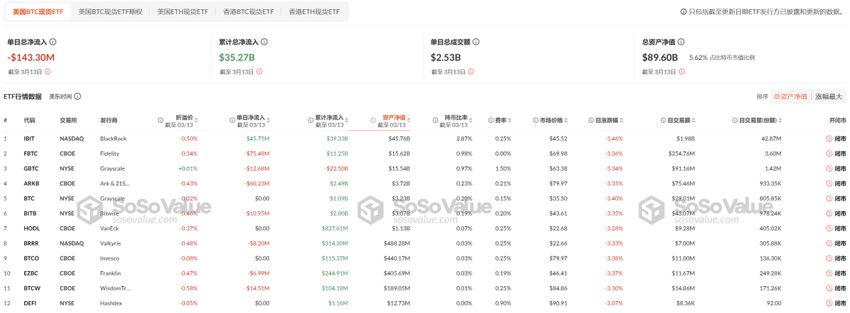Toggle sort arrows on 费率 column

(x=509, y=121)
